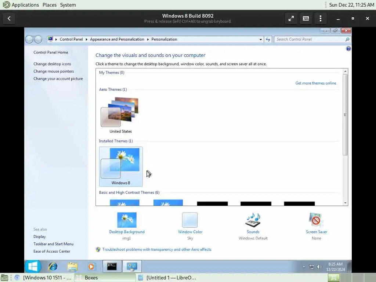The width and height of the screenshot is (376, 282).
Task: Open Troubleshoot transparency and Aero effects link
Action: (157, 249)
